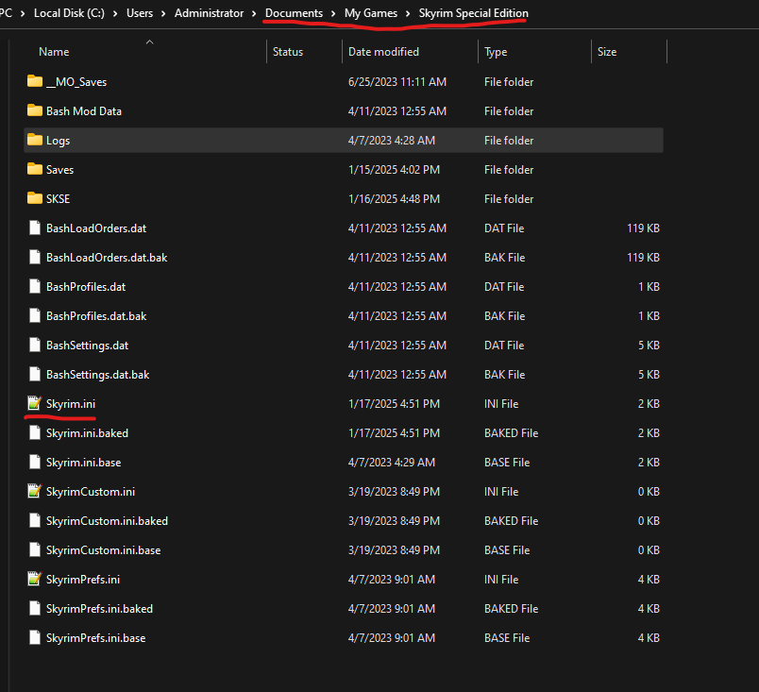Click the Skyrim.ini.base file icon
The width and height of the screenshot is (759, 692).
(35, 463)
